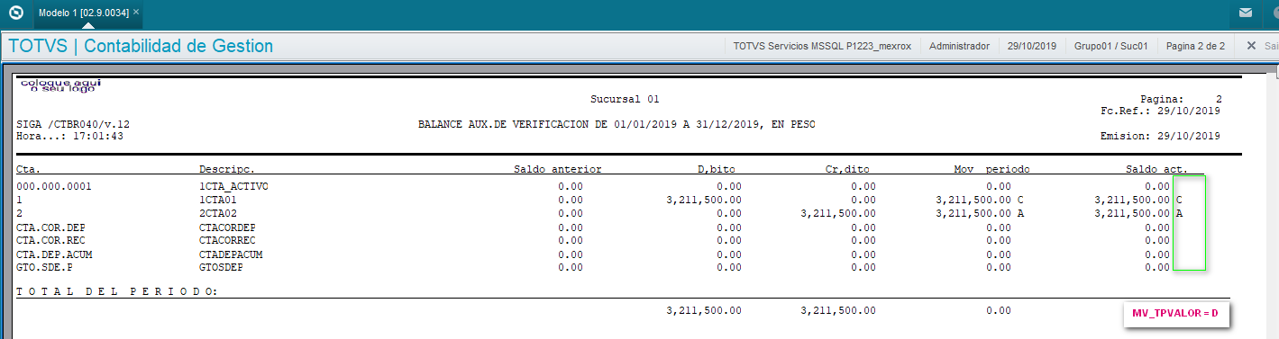Click the 29/10/2019 date in header bar
The image size is (1279, 339).
[x=1031, y=46]
